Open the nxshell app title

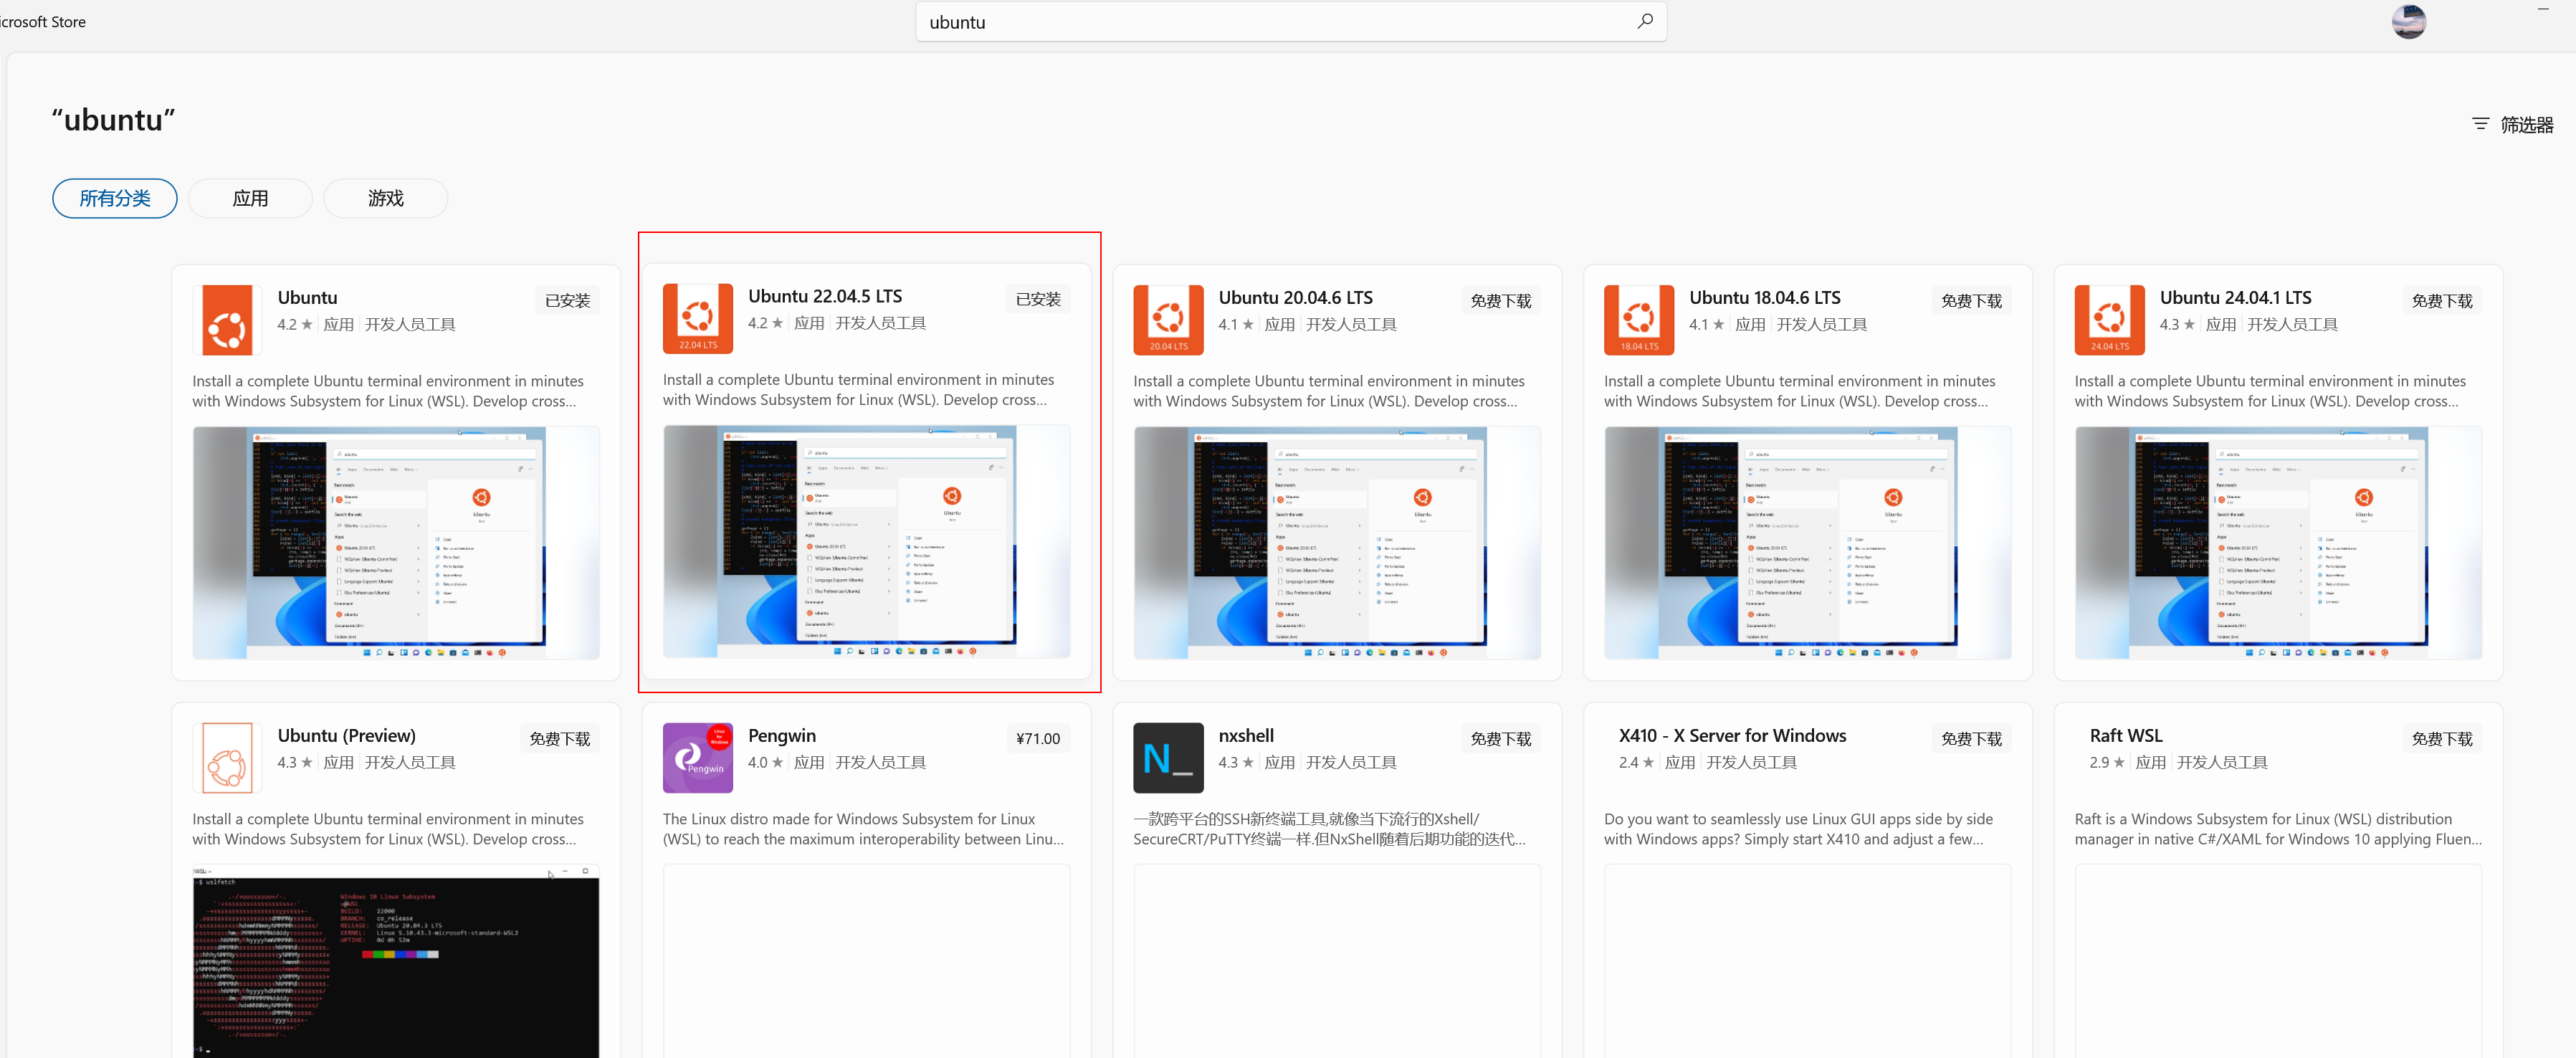1246,736
